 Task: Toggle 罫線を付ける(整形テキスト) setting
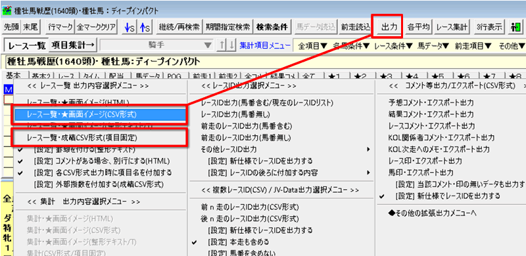coord(84,150)
